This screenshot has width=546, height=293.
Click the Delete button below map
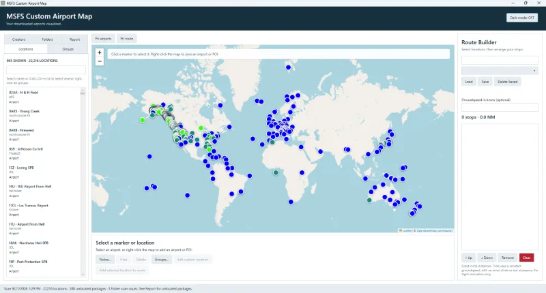tap(141, 260)
